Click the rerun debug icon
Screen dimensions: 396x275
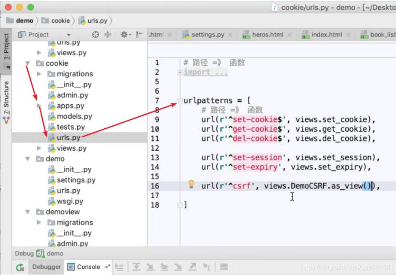click(20, 267)
